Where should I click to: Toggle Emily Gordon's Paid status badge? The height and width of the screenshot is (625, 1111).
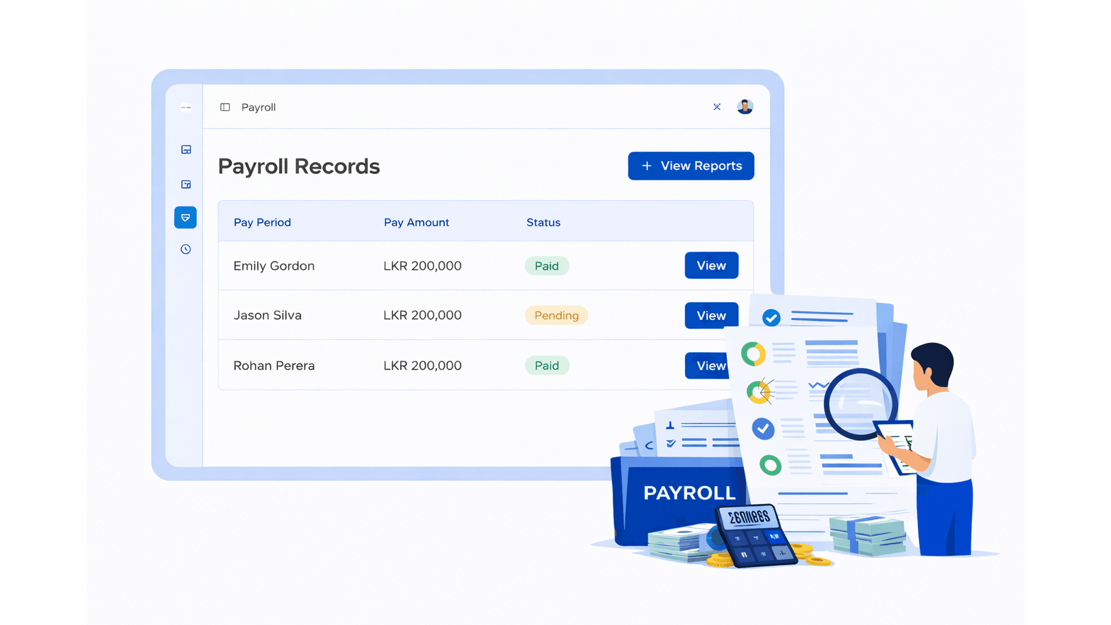tap(546, 266)
